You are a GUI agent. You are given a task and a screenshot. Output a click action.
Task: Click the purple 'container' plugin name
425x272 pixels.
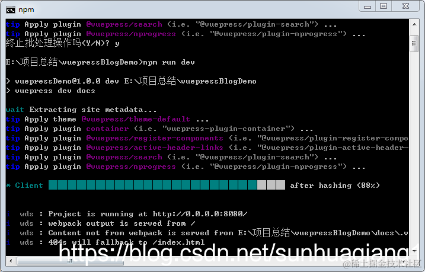click(x=108, y=129)
